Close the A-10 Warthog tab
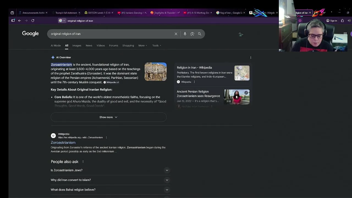Image resolution: width=352 pixels, height=198 pixels. [x=211, y=13]
